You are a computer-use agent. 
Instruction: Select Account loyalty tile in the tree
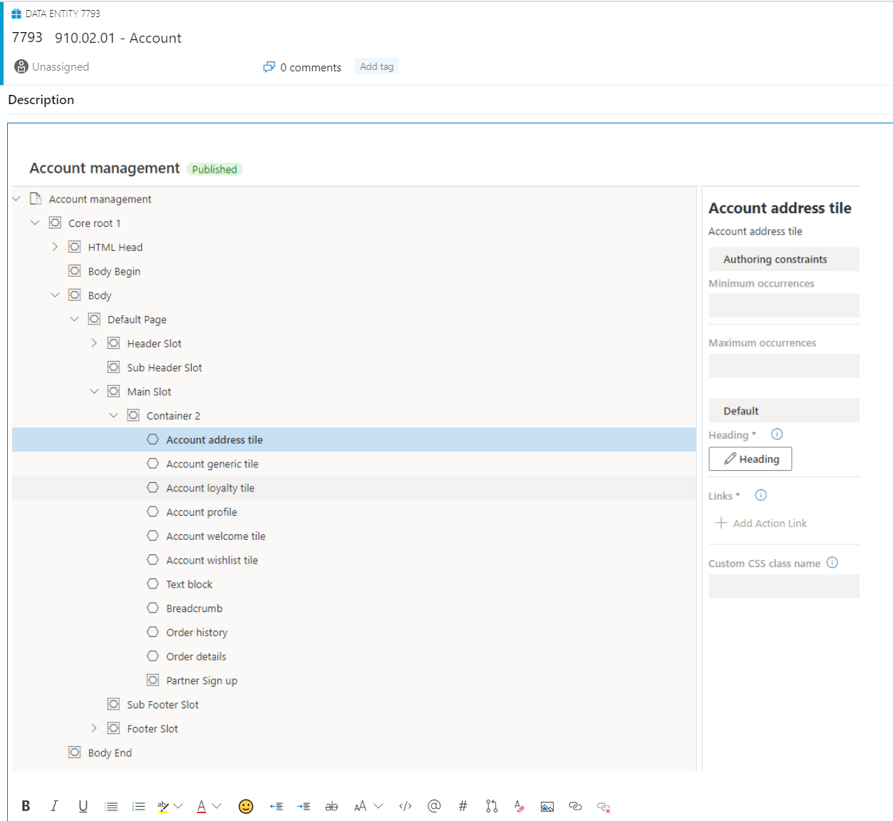coord(210,488)
